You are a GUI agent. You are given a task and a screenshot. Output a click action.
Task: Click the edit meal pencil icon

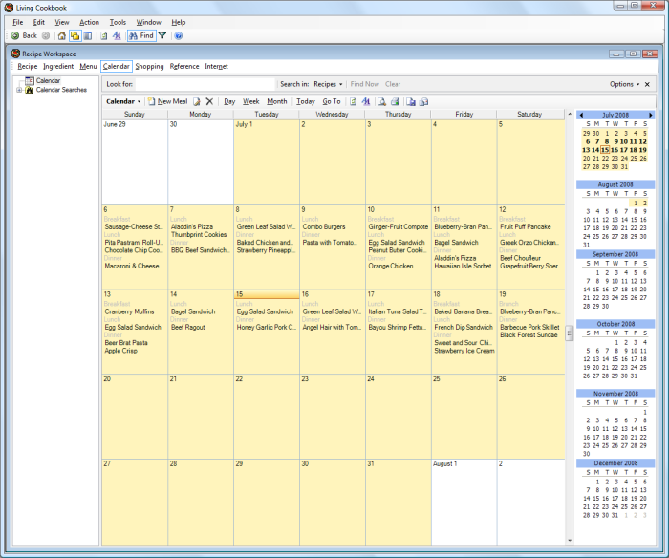[x=196, y=101]
